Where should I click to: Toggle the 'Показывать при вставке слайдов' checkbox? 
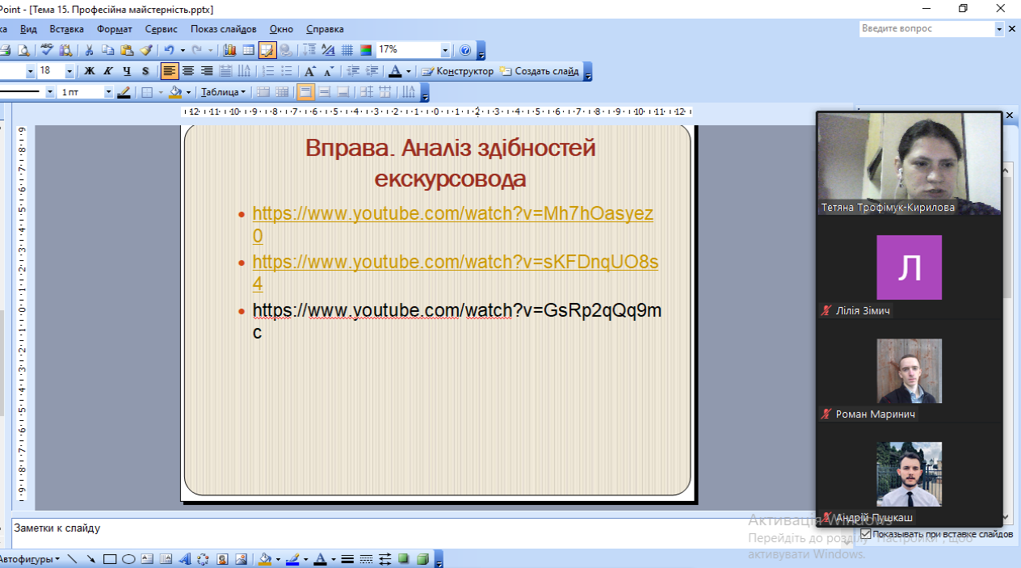(866, 534)
